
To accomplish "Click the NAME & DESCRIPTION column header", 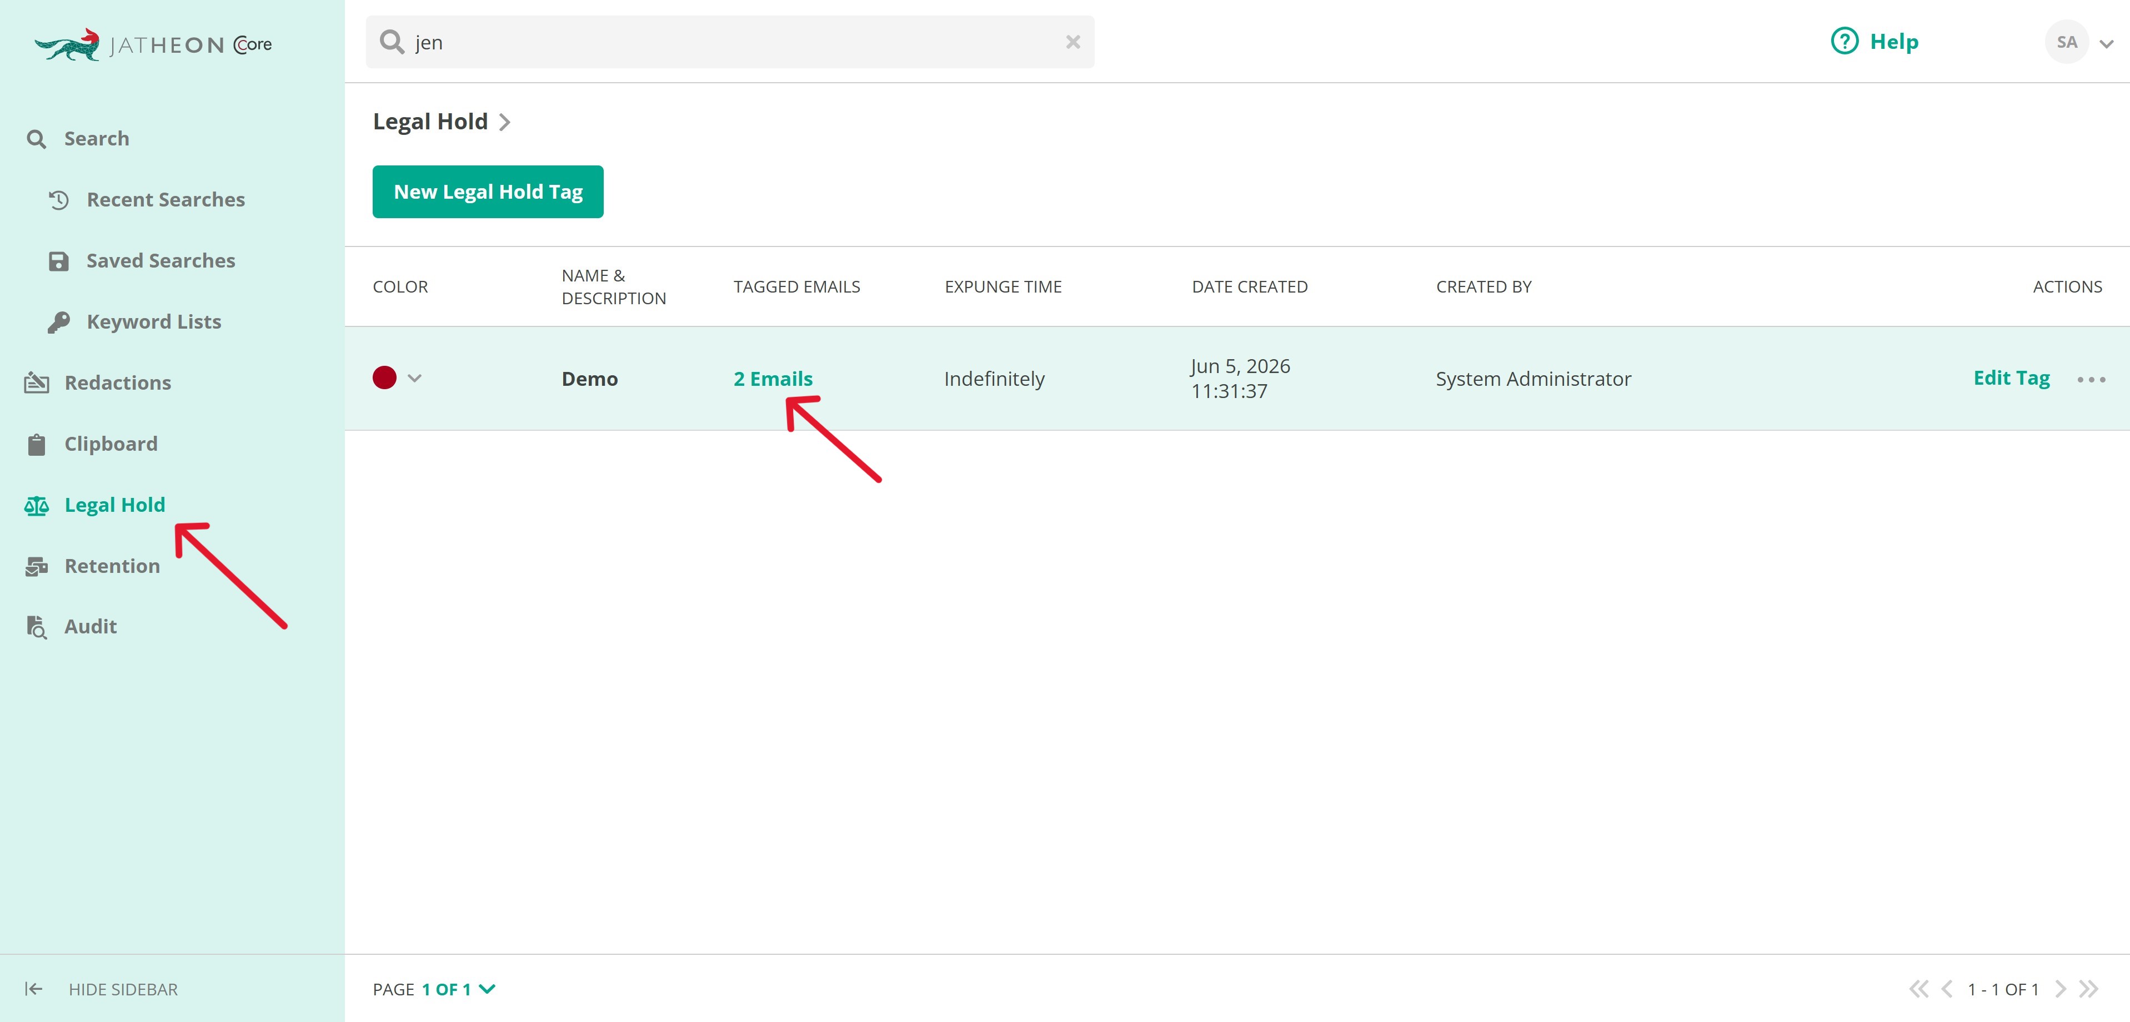I will pyautogui.click(x=614, y=286).
